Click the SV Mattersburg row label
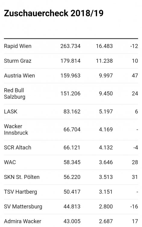 click(x=23, y=207)
